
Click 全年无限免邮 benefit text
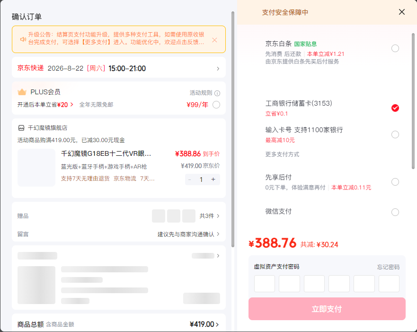click(x=96, y=105)
